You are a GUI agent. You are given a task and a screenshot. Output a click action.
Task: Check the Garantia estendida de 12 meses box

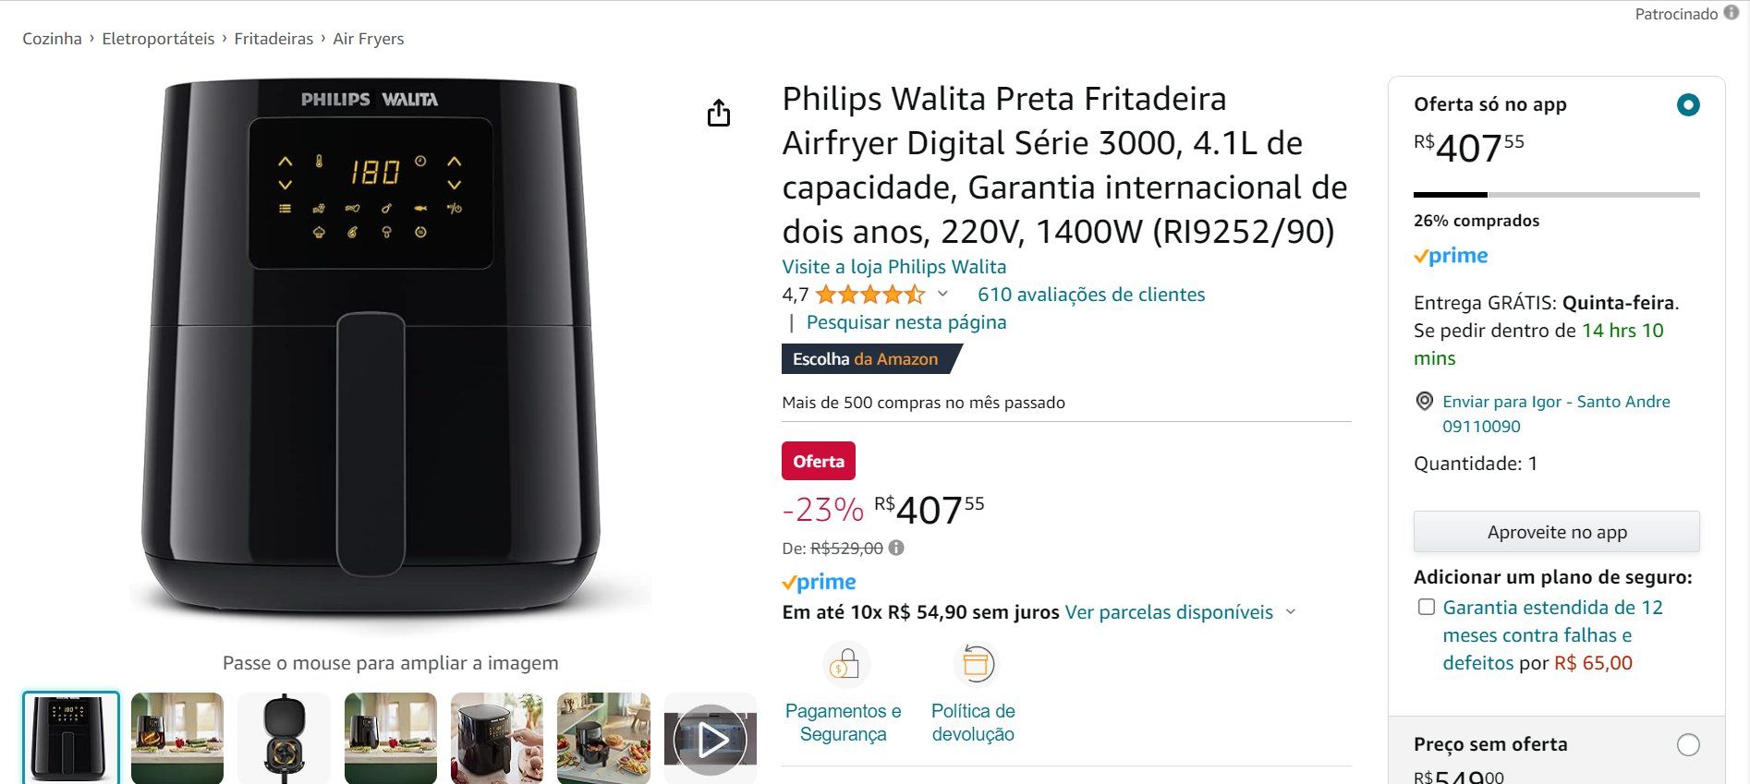click(x=1427, y=607)
